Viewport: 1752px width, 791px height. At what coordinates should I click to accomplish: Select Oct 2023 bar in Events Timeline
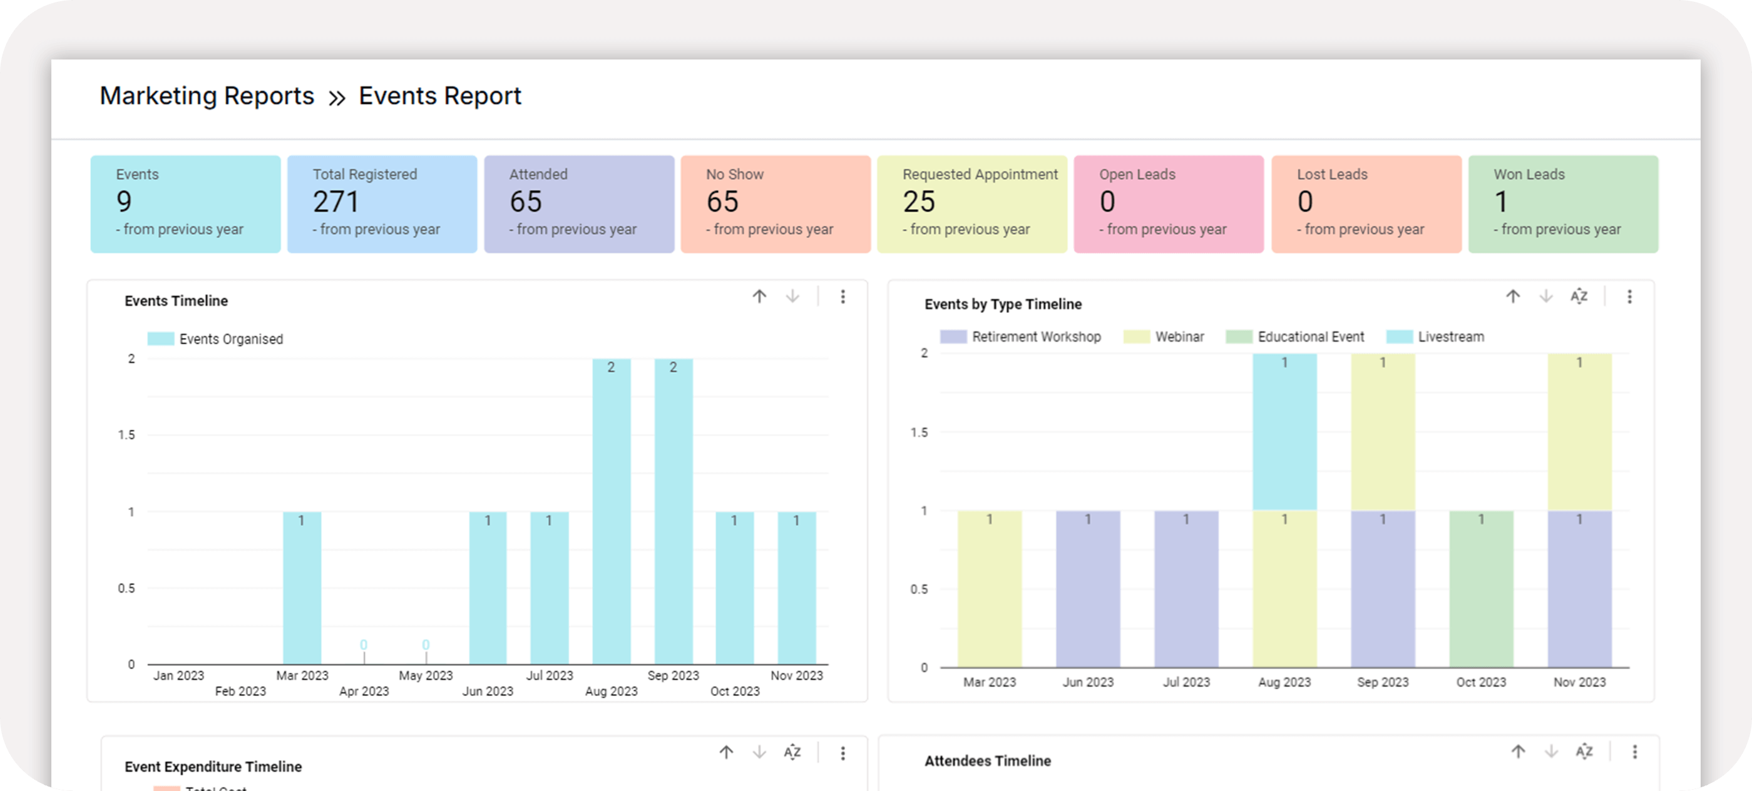(734, 588)
